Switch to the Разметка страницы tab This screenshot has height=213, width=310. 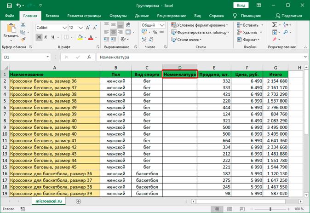[x=84, y=16]
